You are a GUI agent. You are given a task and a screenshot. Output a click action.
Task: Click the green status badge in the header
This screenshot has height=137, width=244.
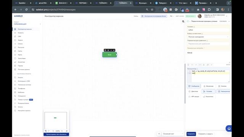(191, 16)
